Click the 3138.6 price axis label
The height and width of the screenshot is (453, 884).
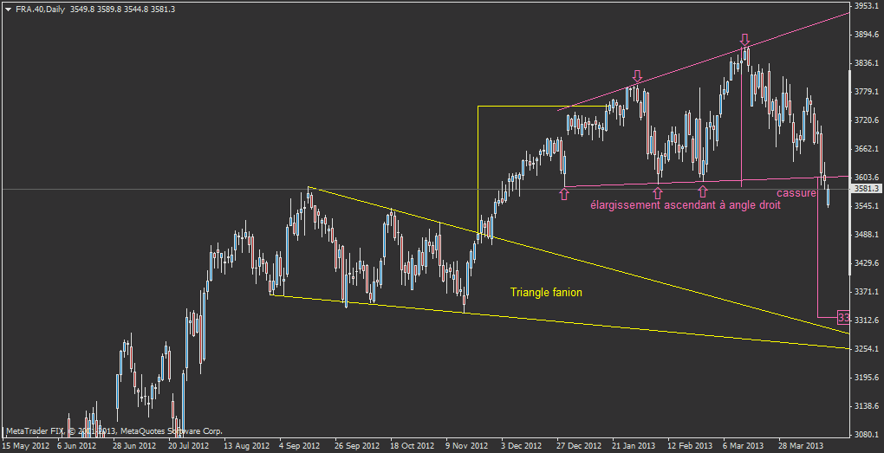[867, 405]
